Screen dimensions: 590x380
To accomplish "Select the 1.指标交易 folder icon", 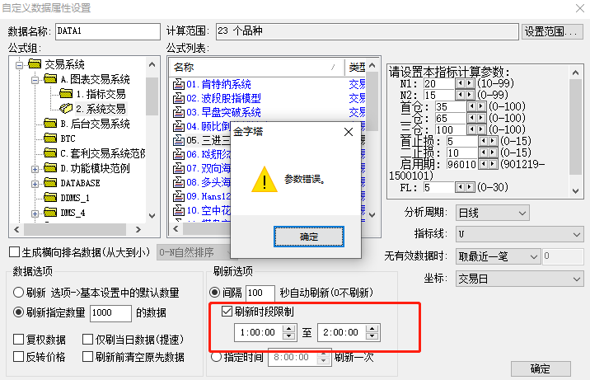I will (x=66, y=93).
